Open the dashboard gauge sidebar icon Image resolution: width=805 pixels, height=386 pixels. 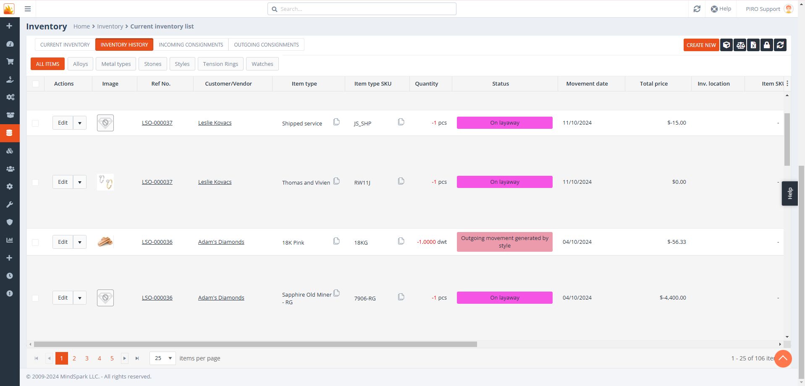point(10,44)
